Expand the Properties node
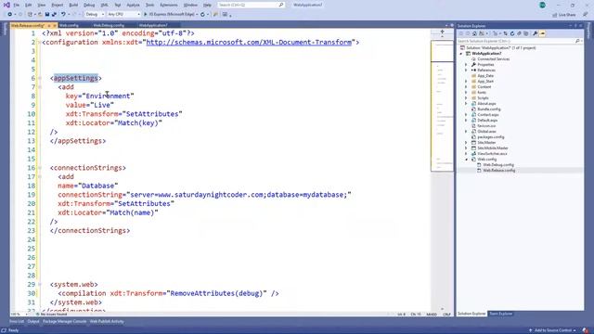The image size is (594, 334). click(466, 65)
